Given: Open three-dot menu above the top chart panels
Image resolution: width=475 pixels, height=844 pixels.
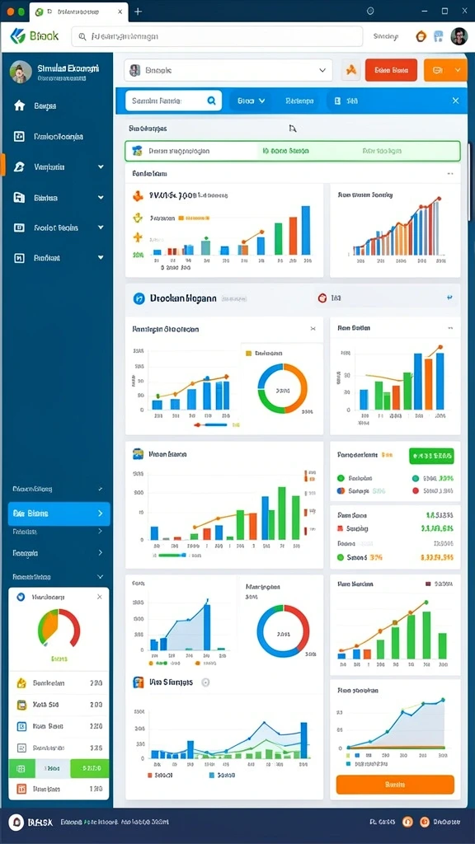Looking at the screenshot, I should 450,174.
